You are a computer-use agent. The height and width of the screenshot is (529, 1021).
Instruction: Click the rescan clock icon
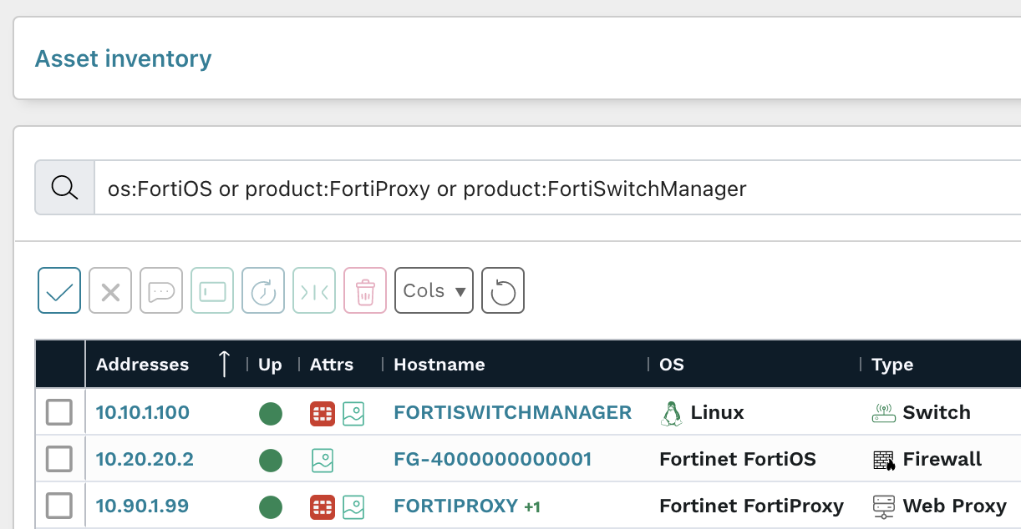pos(262,290)
